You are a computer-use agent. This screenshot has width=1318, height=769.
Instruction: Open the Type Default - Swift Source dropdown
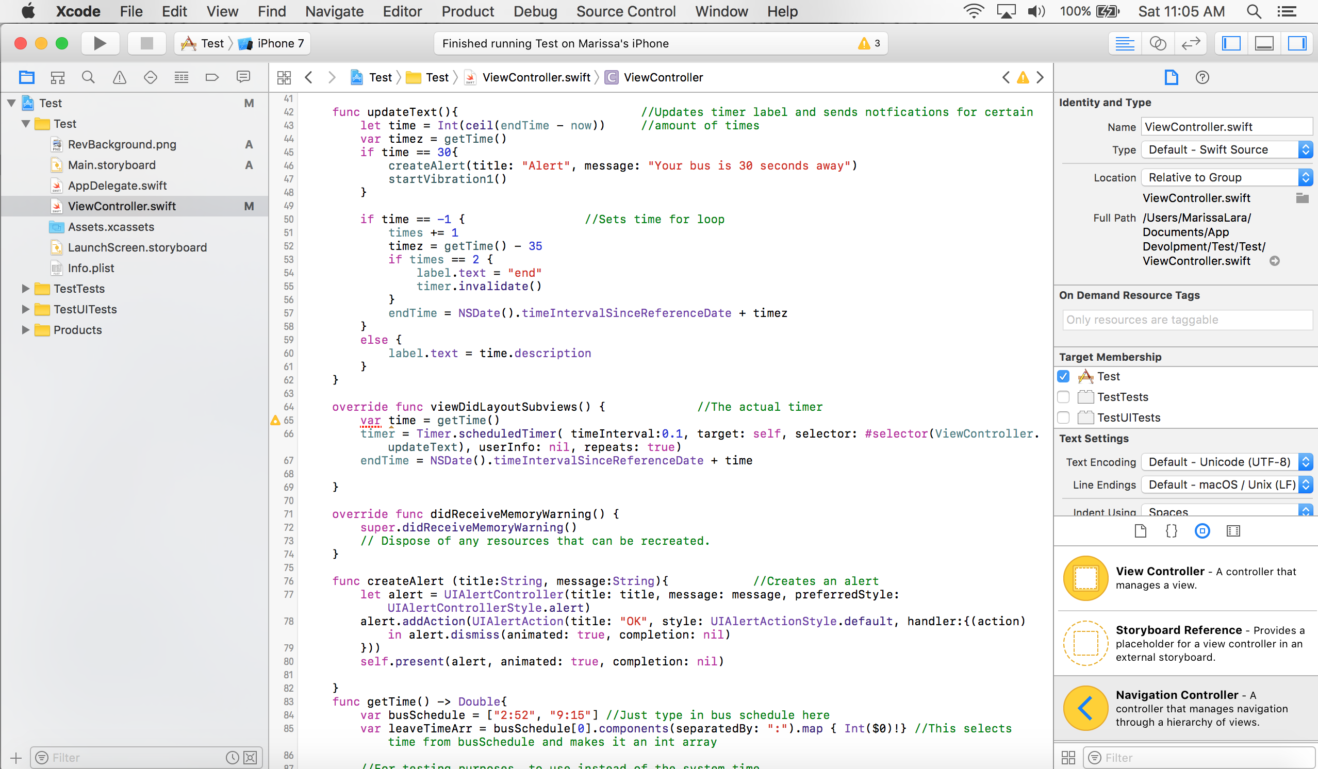coord(1226,150)
